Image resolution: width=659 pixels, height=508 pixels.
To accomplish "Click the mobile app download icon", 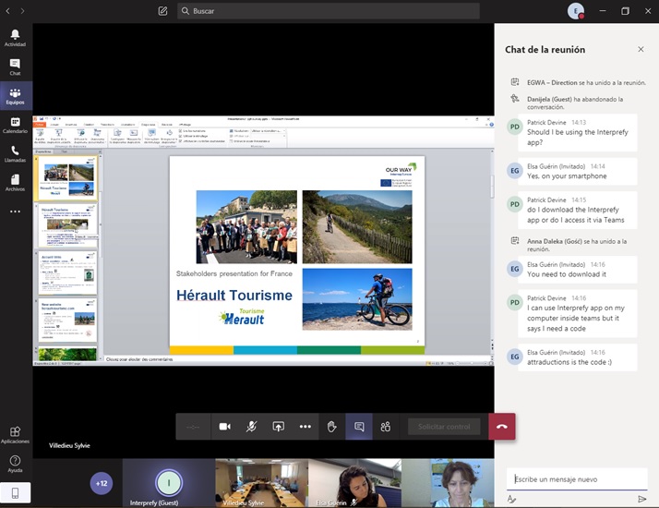I will point(15,493).
